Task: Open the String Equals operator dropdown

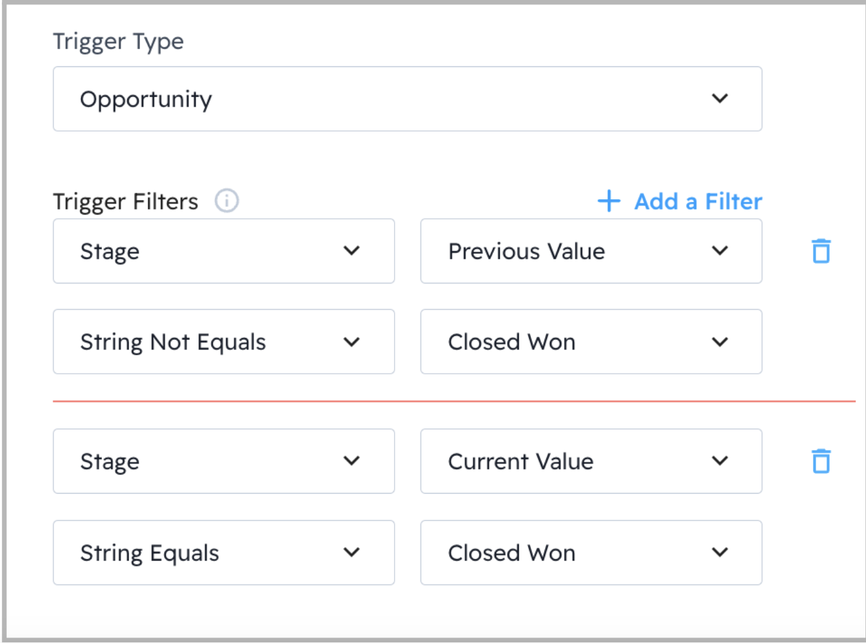Action: pos(223,552)
